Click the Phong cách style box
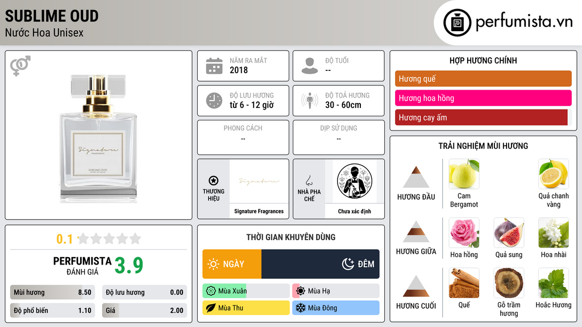The width and height of the screenshot is (582, 327). [x=243, y=137]
